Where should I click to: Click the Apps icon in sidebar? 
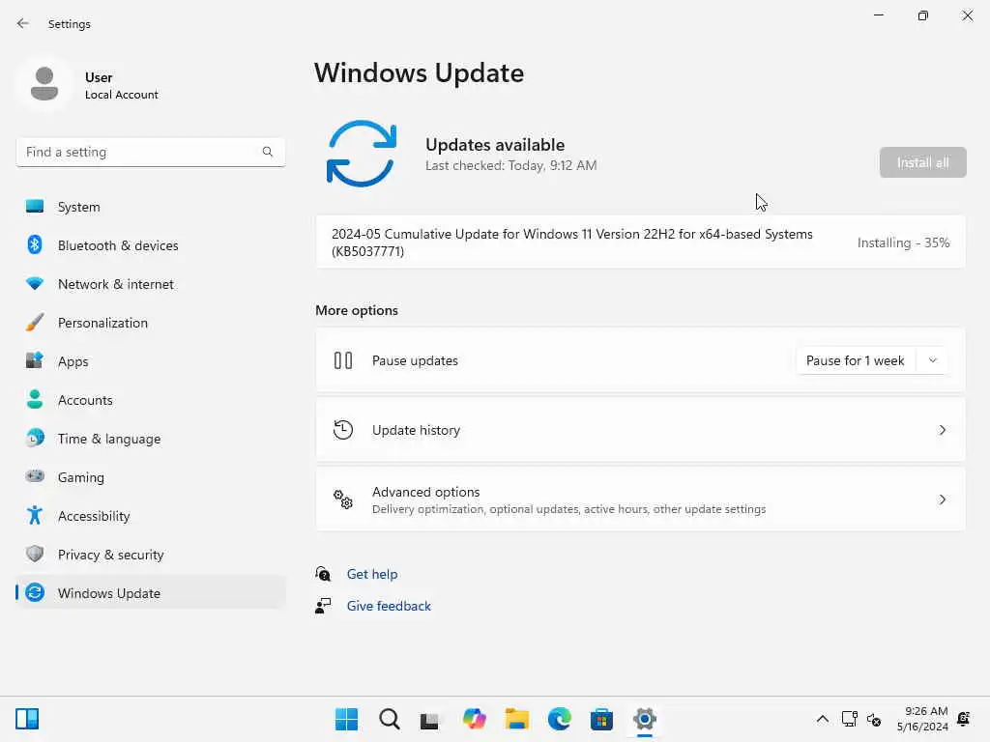point(35,361)
